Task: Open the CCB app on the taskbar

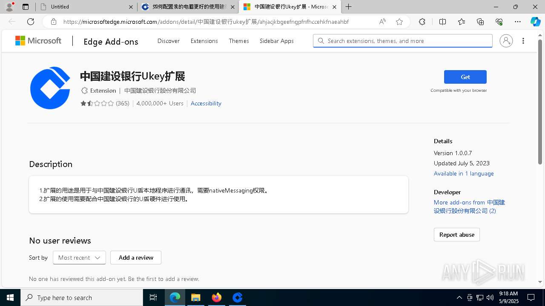Action: pos(238,297)
